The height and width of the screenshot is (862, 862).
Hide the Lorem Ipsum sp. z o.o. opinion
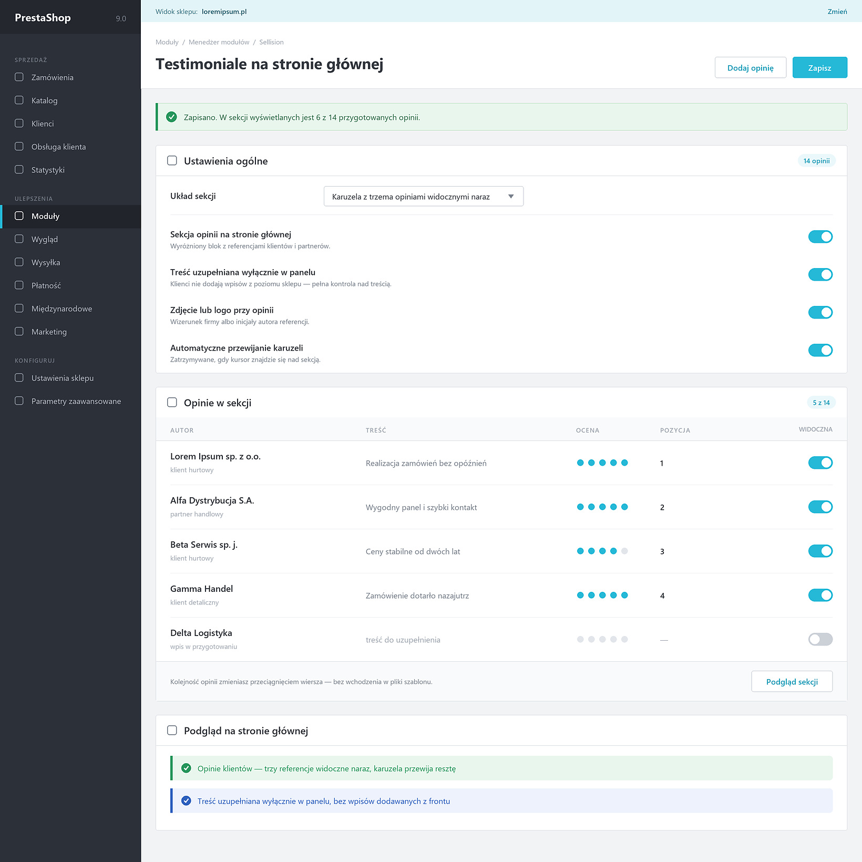click(x=820, y=463)
